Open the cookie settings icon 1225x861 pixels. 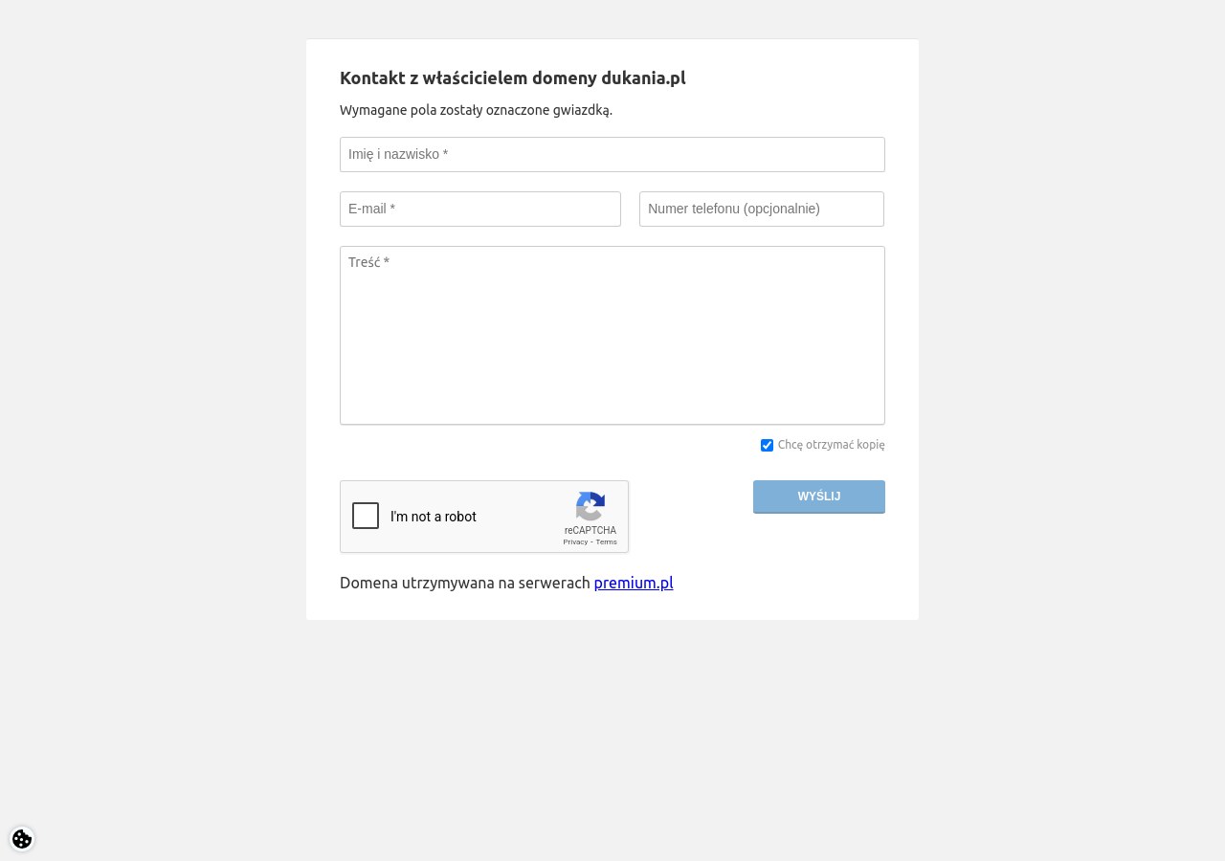pos(22,839)
